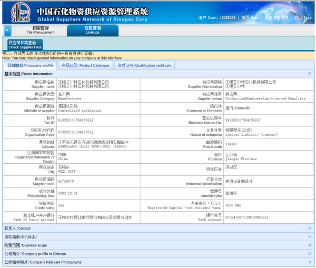Switch to Product Catalogue tab
Viewport: 316px width, 268px height.
tap(85, 65)
